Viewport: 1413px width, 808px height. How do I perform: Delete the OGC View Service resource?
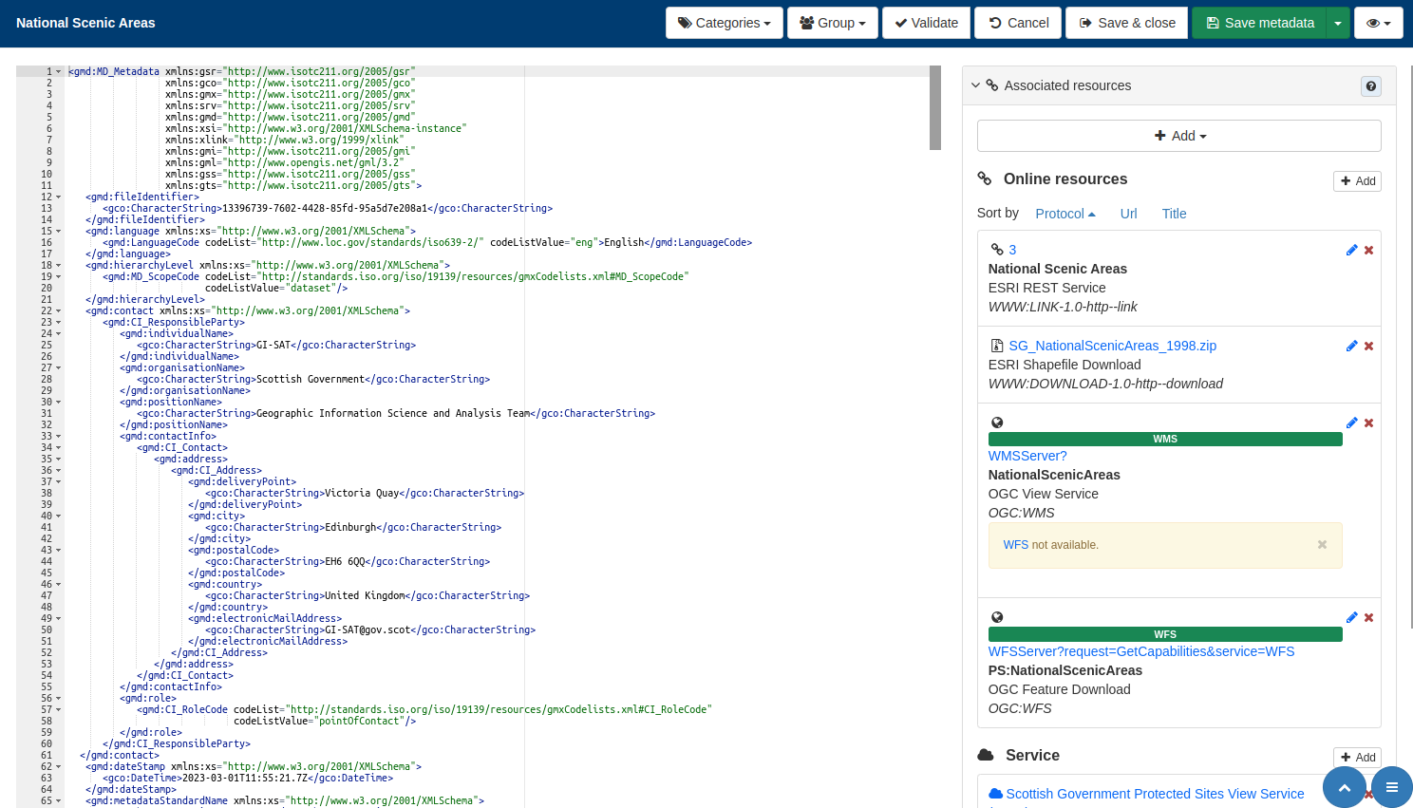pos(1368,423)
